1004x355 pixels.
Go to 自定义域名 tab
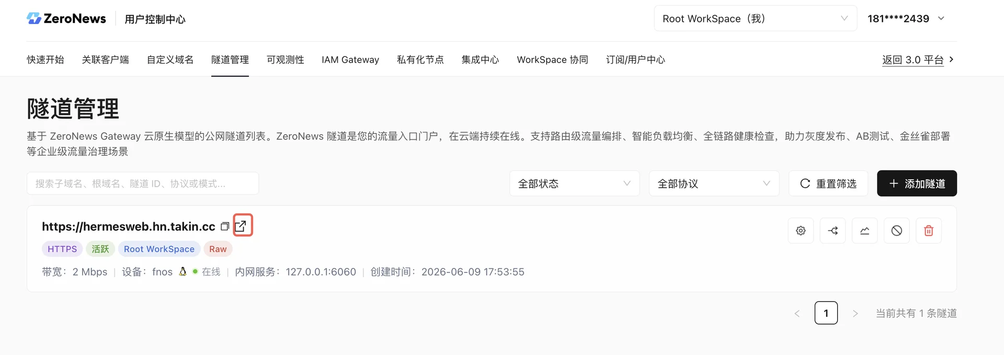point(170,60)
